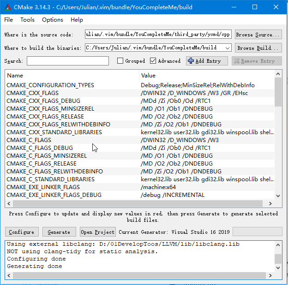Select the CMAKE_CXX_STANDARD_LIBRARIES entry
This screenshot has width=288, height=285.
54,132
